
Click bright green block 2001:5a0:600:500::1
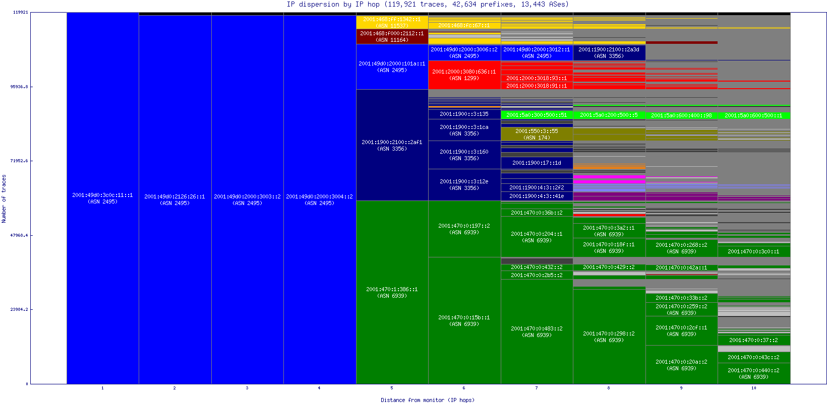click(754, 116)
